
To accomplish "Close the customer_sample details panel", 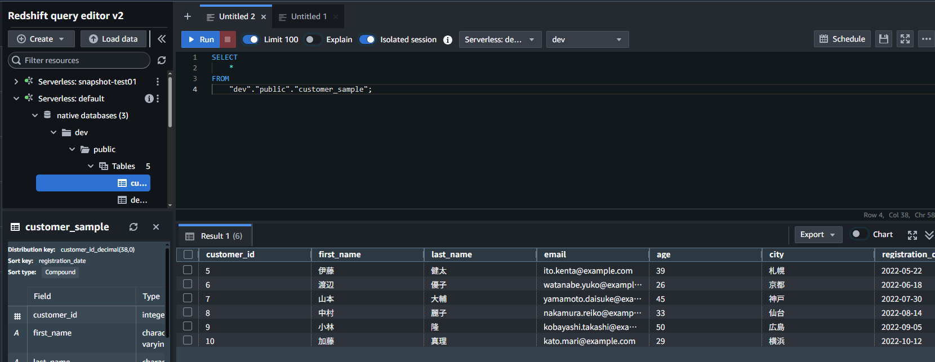I will pyautogui.click(x=156, y=227).
